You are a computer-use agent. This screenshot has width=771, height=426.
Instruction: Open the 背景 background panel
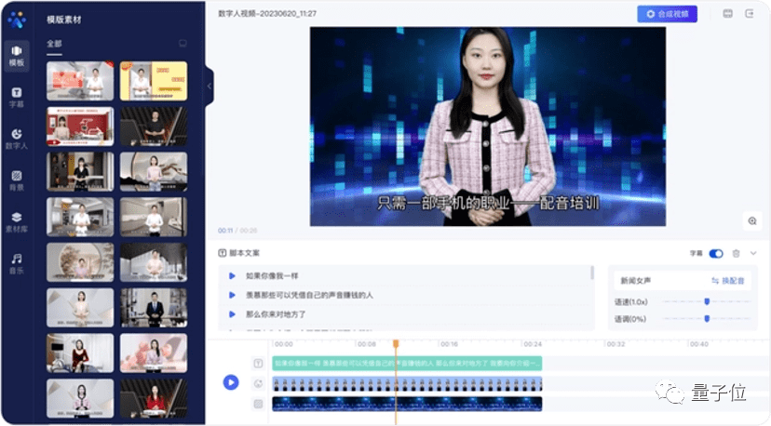click(16, 179)
